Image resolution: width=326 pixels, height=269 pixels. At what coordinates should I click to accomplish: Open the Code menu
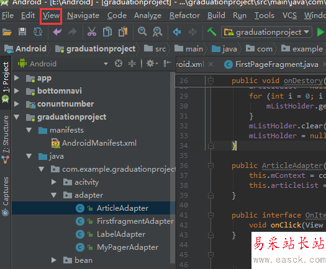(117, 15)
